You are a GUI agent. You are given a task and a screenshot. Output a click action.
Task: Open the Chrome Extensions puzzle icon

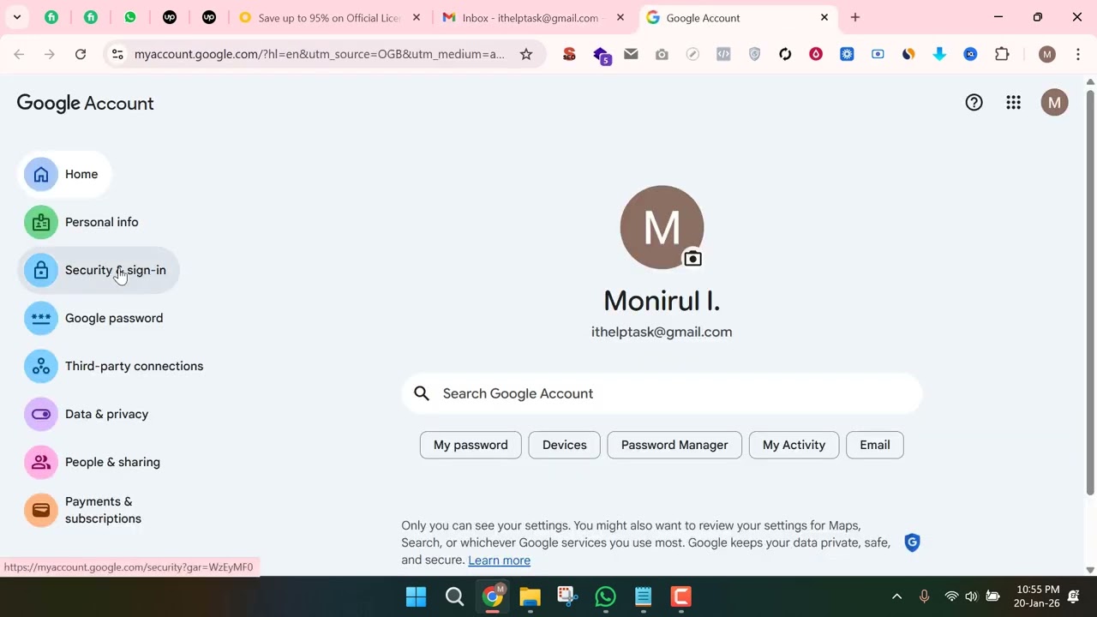click(1002, 54)
